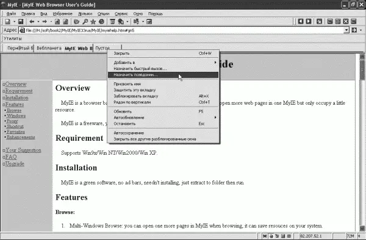The image size is (366, 240).
Task: Switch to the 'Вебпланета' tab
Action: pos(49,48)
